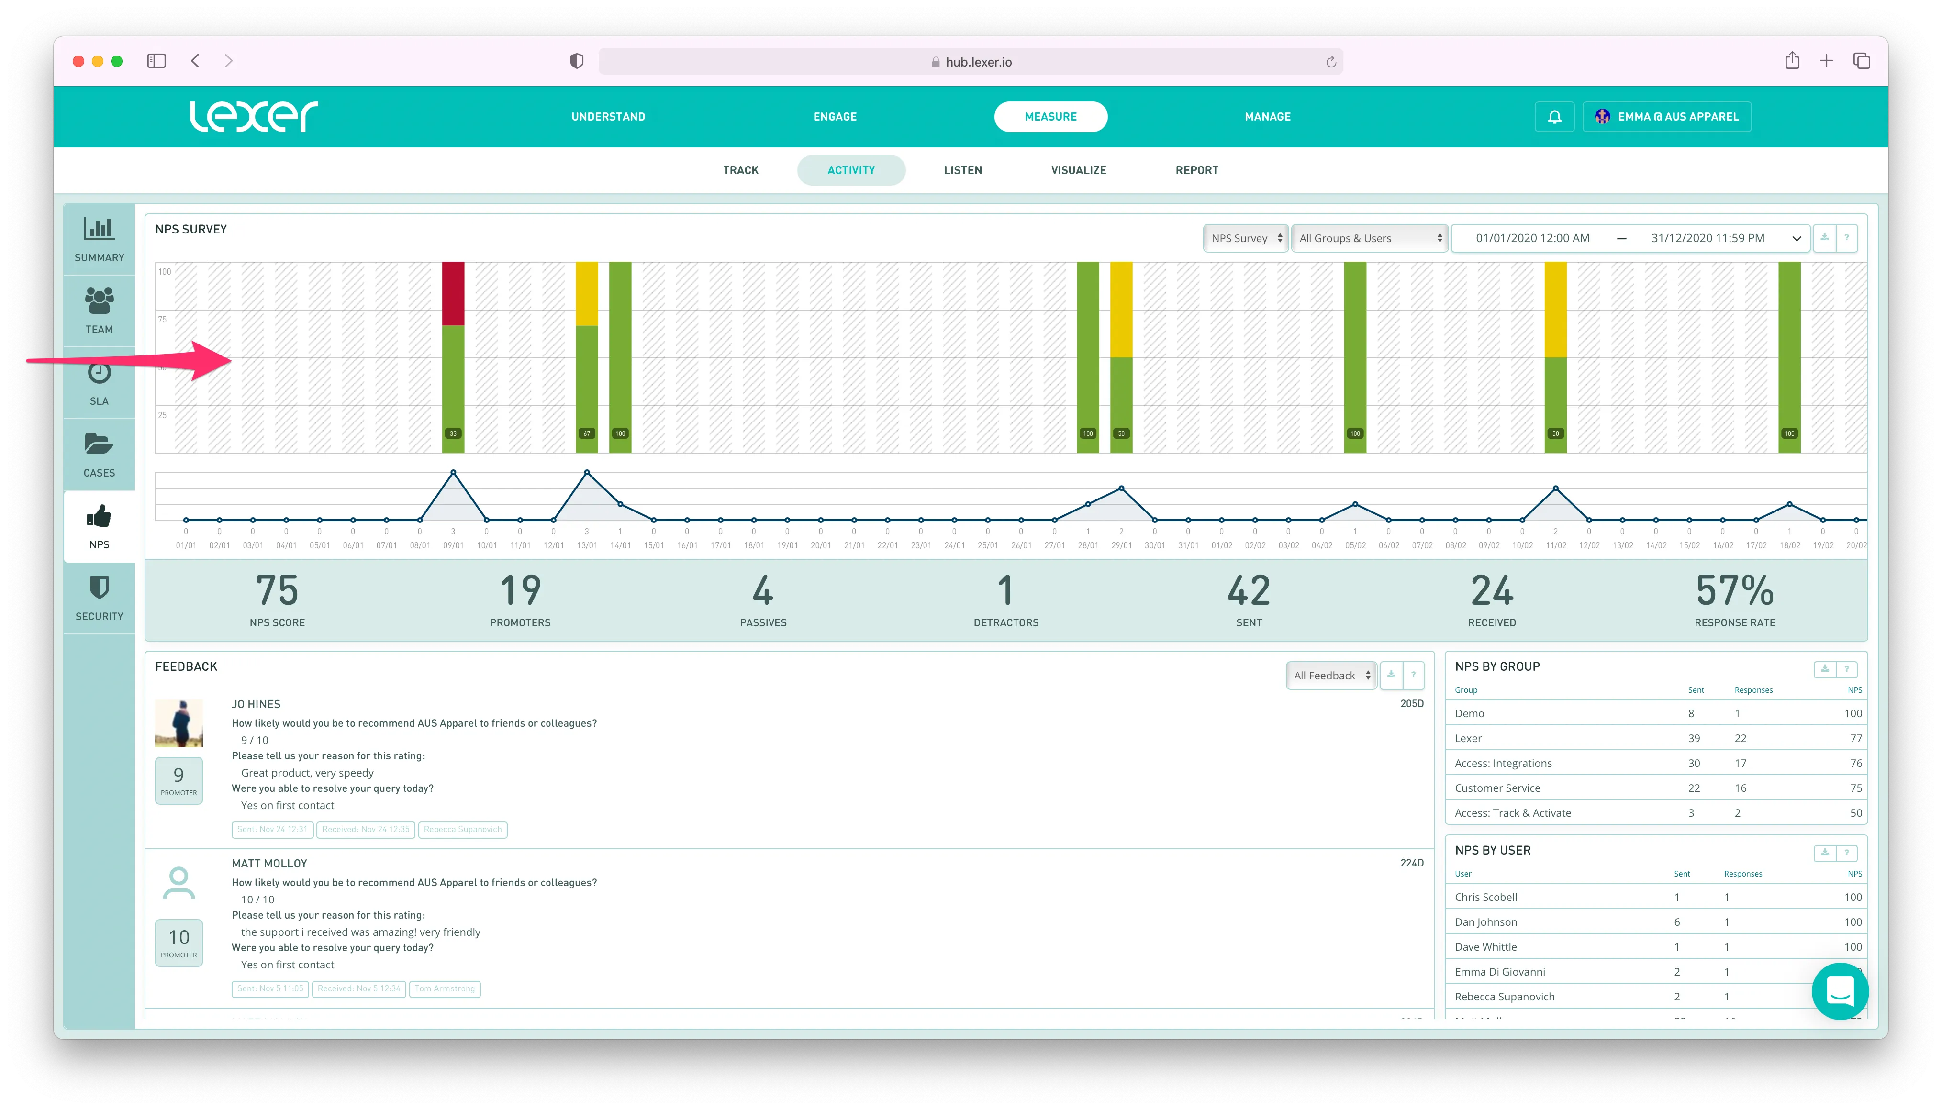Image resolution: width=1942 pixels, height=1110 pixels.
Task: Open the All Feedback filter dropdown
Action: pos(1330,676)
